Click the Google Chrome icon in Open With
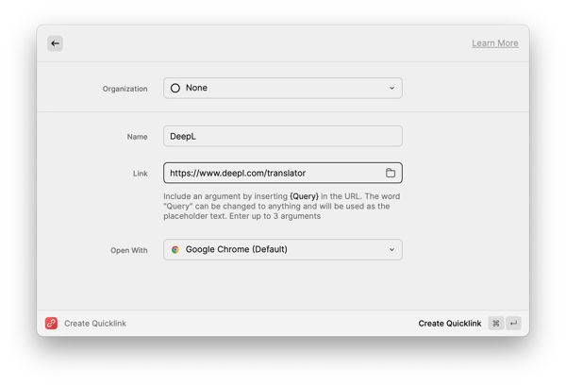The image size is (566, 385). pyautogui.click(x=175, y=249)
